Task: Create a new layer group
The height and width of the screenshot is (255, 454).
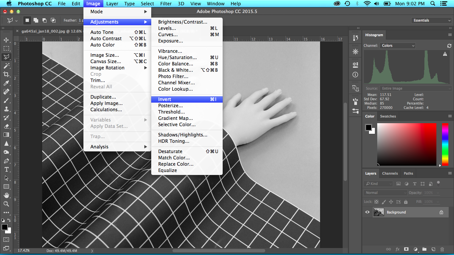Action: pyautogui.click(x=424, y=249)
